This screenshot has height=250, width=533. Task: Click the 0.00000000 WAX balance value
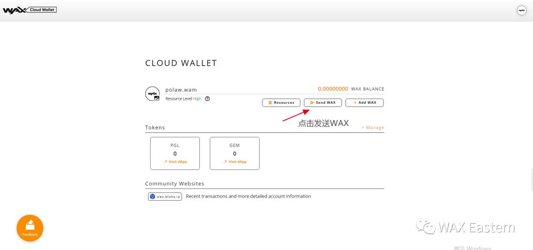point(333,89)
